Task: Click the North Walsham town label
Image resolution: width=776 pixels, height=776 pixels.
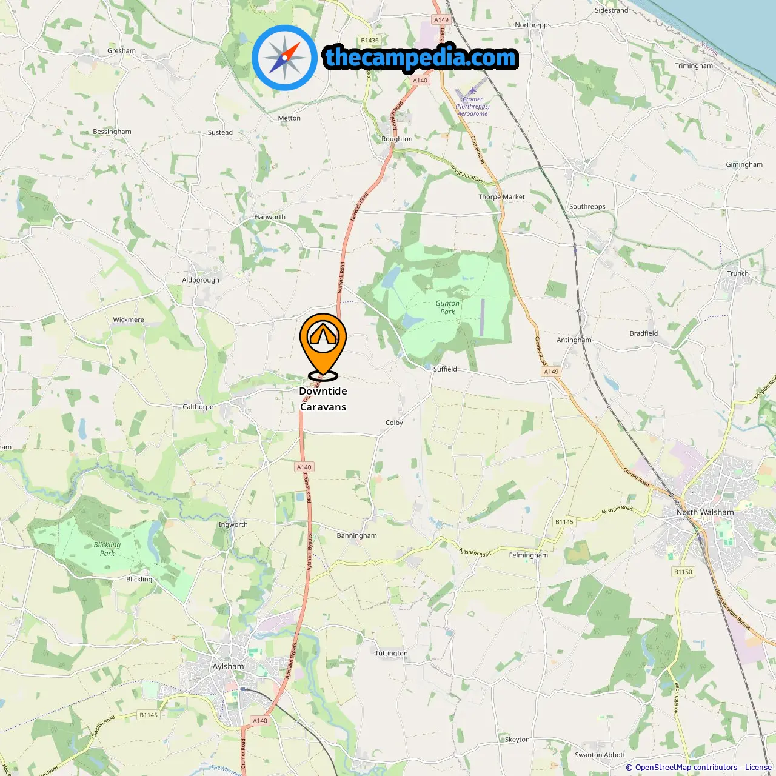Action: click(x=705, y=512)
